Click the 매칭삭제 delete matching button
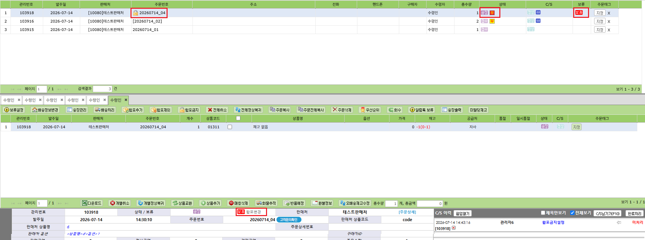This screenshot has height=240, width=645. [x=238, y=203]
